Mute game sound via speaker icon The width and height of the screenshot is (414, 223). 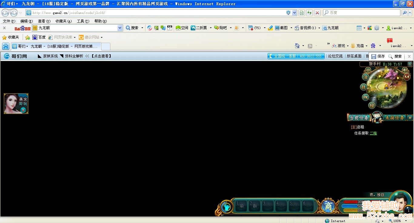[x=405, y=70]
